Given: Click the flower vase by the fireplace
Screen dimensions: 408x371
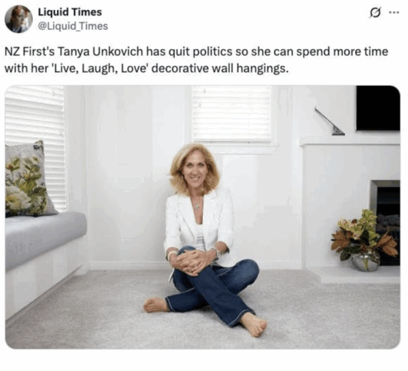Looking at the screenshot, I should tap(364, 240).
